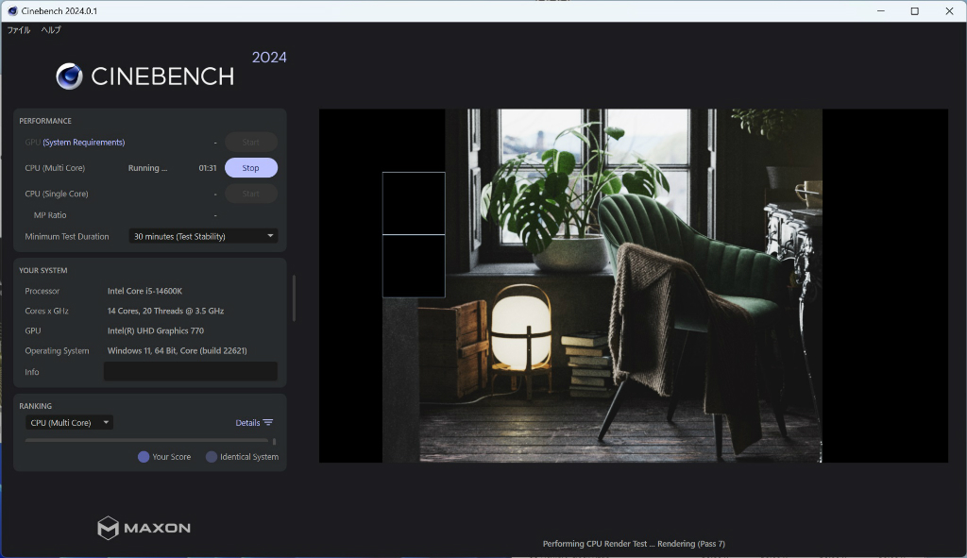Screen dimensions: 967x558
Task: Click the disabled GPU Start button
Action: click(251, 143)
